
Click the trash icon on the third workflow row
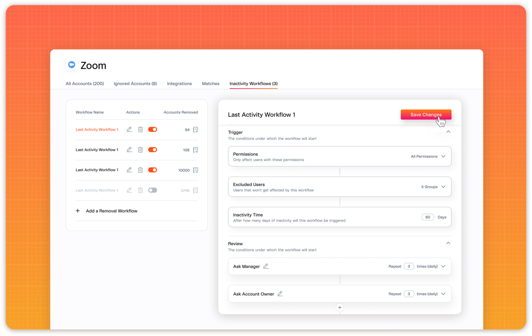pyautogui.click(x=140, y=170)
